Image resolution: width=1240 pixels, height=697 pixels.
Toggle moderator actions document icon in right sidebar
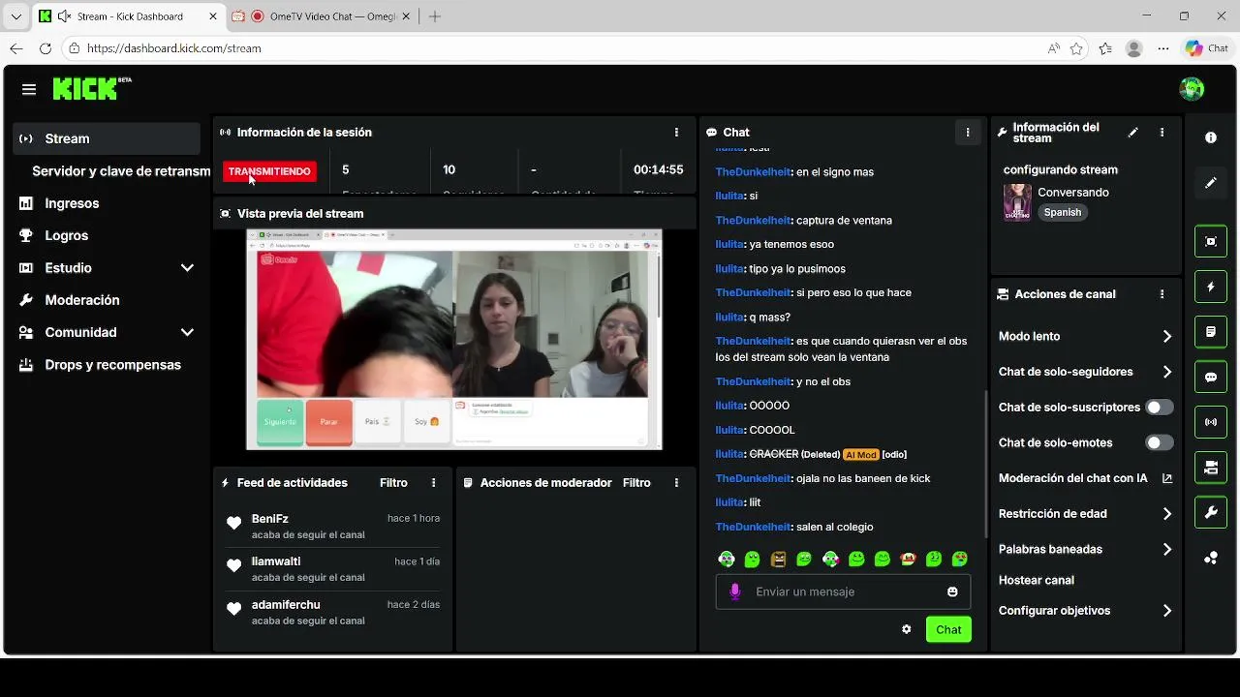coord(1211,332)
